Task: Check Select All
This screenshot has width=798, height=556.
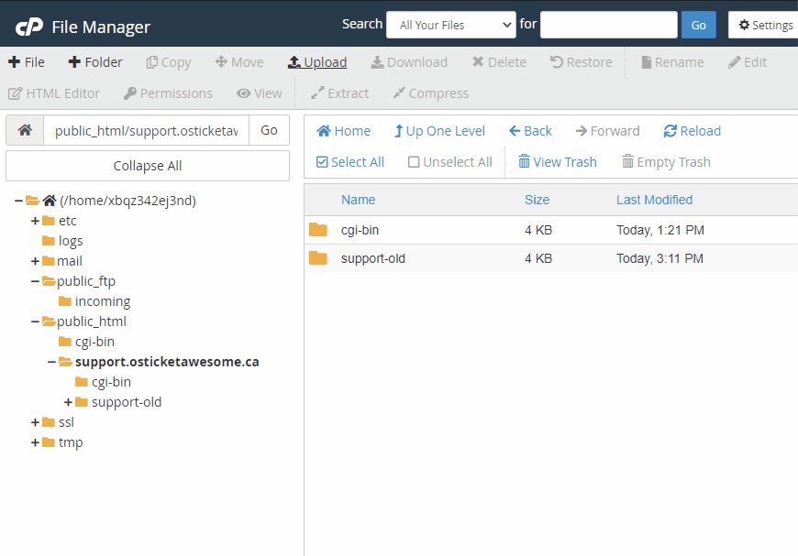Action: pyautogui.click(x=350, y=162)
